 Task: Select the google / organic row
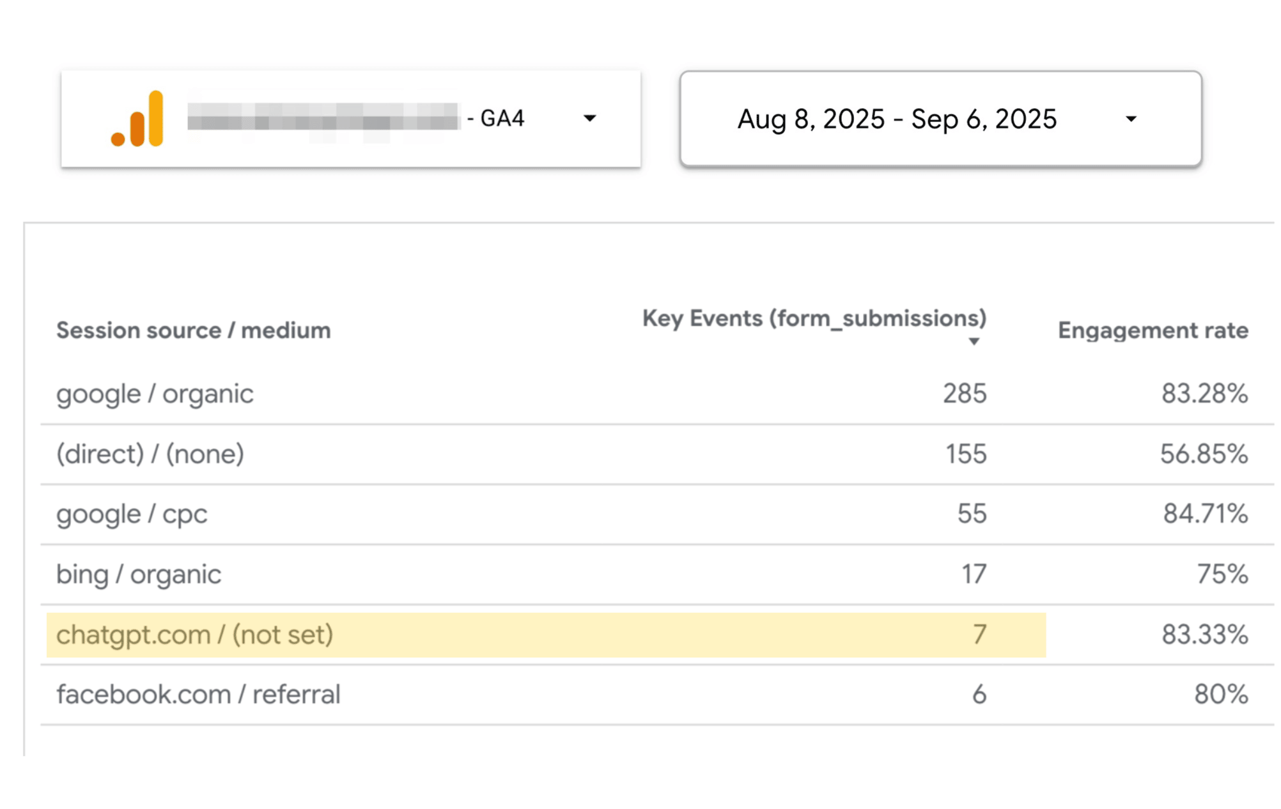click(656, 394)
